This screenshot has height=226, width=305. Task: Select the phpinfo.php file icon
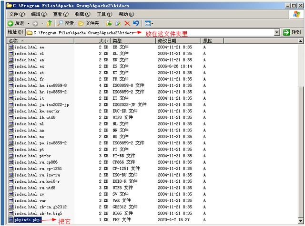click(x=11, y=220)
